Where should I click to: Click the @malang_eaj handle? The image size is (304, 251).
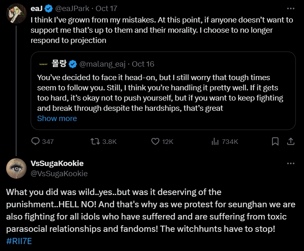(102, 64)
